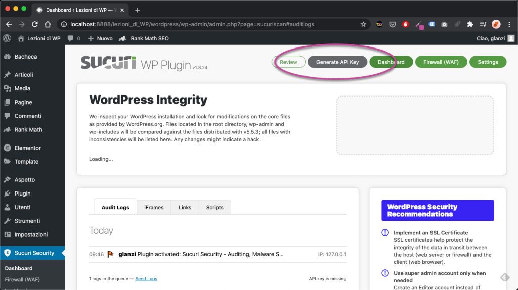Click Implement an SSL Certificate recommendation
518x290 pixels.
[431, 233]
